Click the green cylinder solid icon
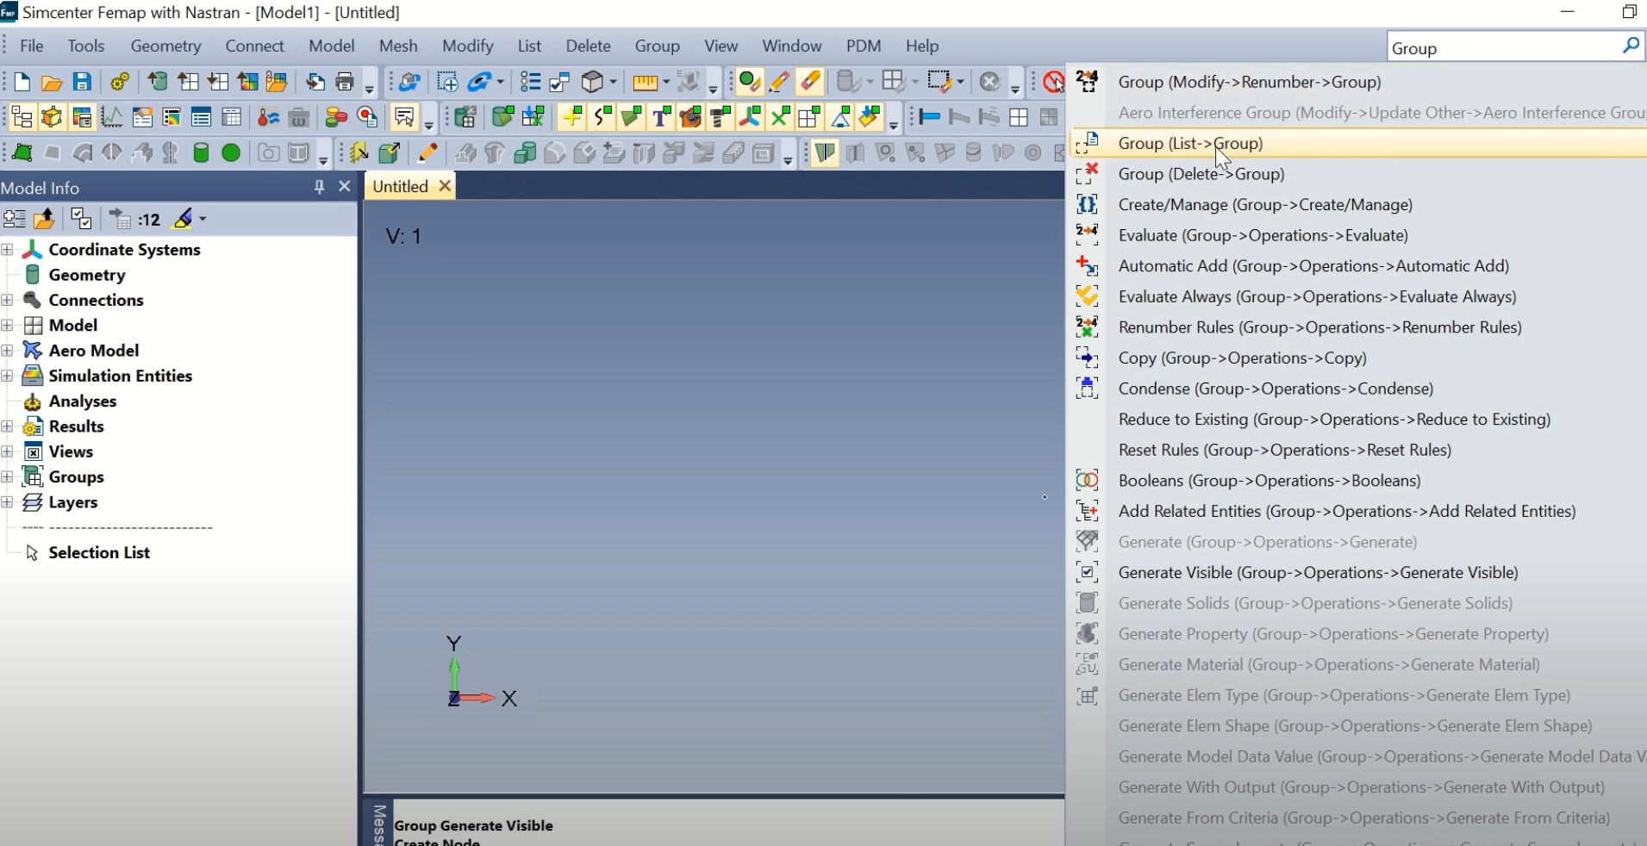1647x846 pixels. 201,153
